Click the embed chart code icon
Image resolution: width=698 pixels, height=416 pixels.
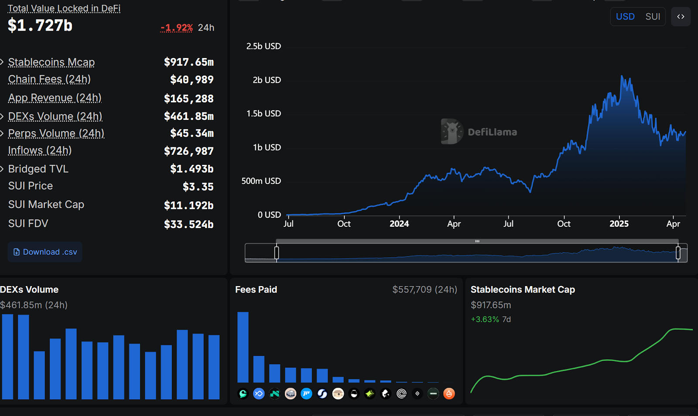coord(681,17)
